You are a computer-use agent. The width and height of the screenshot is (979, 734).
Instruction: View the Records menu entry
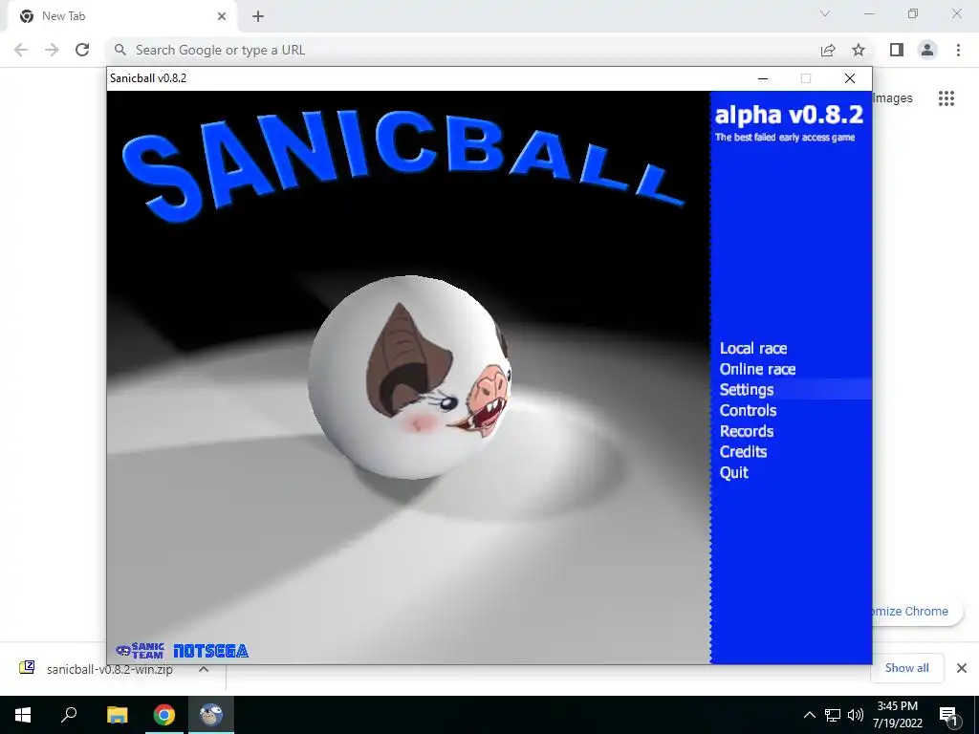coord(746,431)
